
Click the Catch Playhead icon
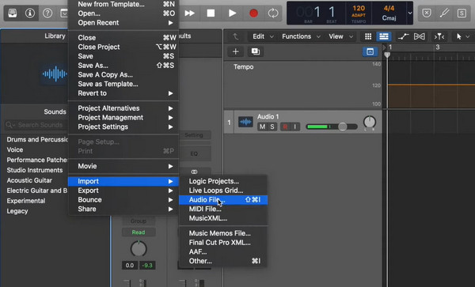[x=439, y=36]
